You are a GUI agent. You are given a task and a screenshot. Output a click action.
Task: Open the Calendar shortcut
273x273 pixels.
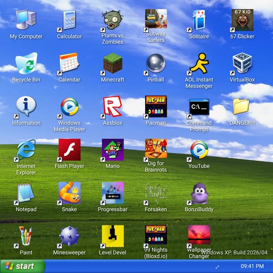tap(69, 63)
